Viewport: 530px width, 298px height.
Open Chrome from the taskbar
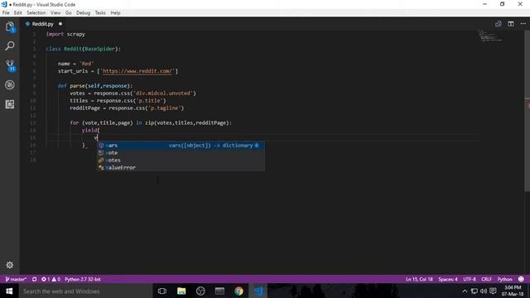pos(239,291)
